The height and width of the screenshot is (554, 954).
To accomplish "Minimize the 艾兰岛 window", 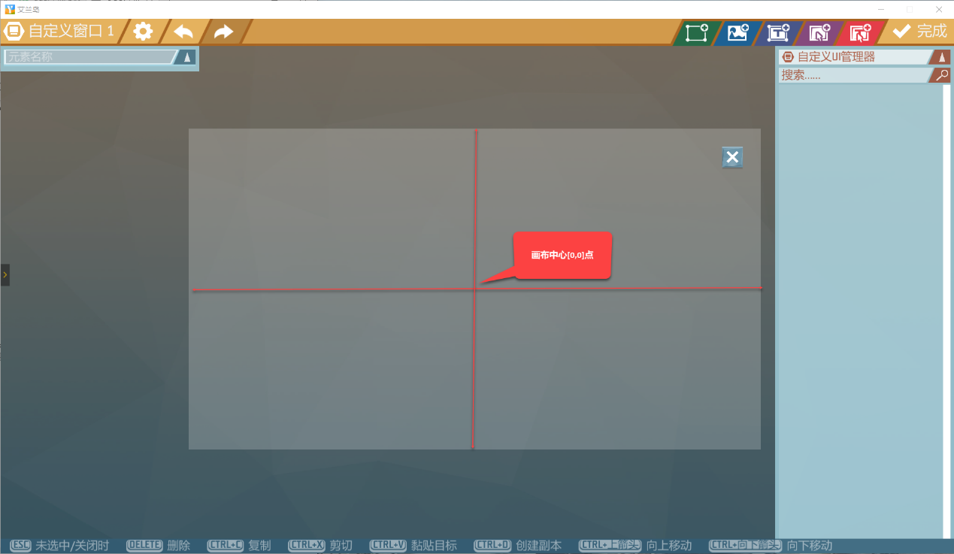I will click(881, 9).
